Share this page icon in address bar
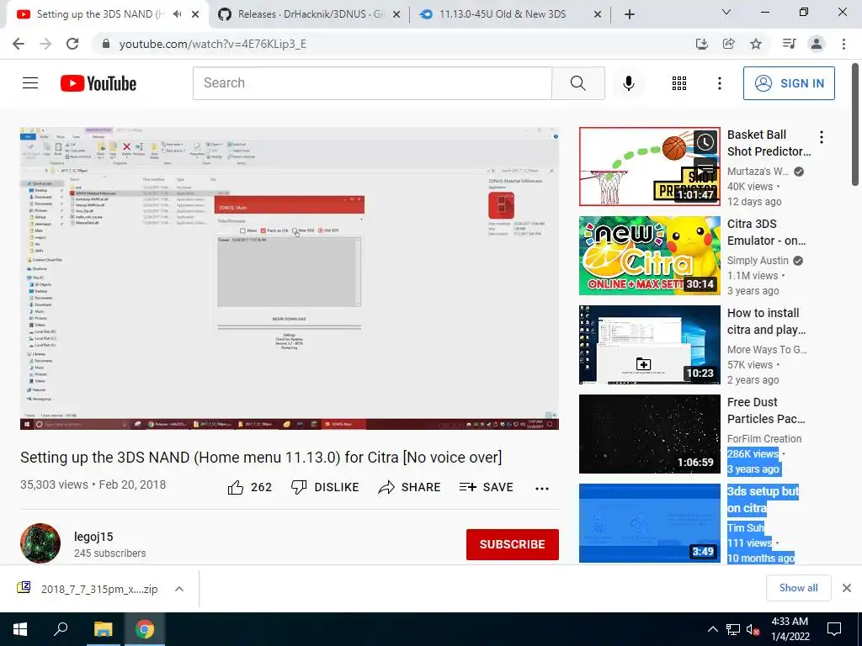The image size is (862, 646). 728,44
